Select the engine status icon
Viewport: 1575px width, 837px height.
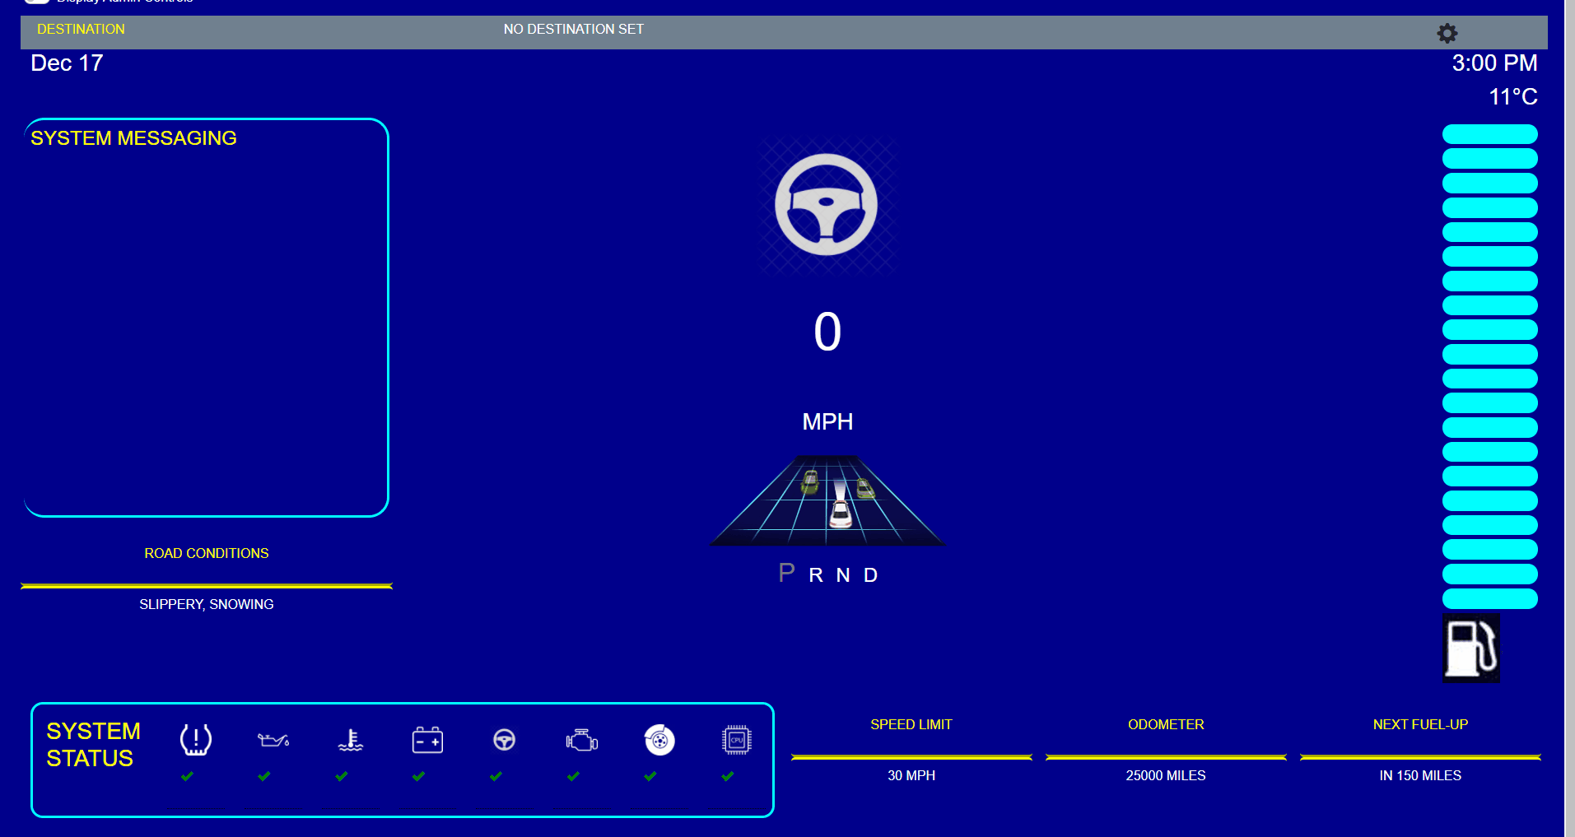point(581,740)
